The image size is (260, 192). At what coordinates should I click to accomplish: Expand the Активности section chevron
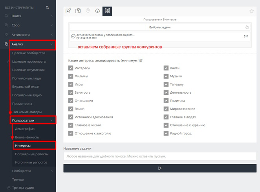[52, 34]
